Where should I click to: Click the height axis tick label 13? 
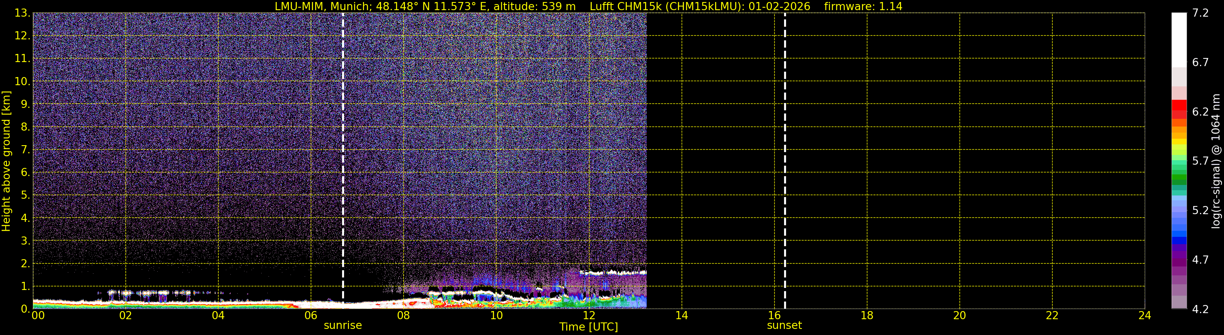pos(22,13)
